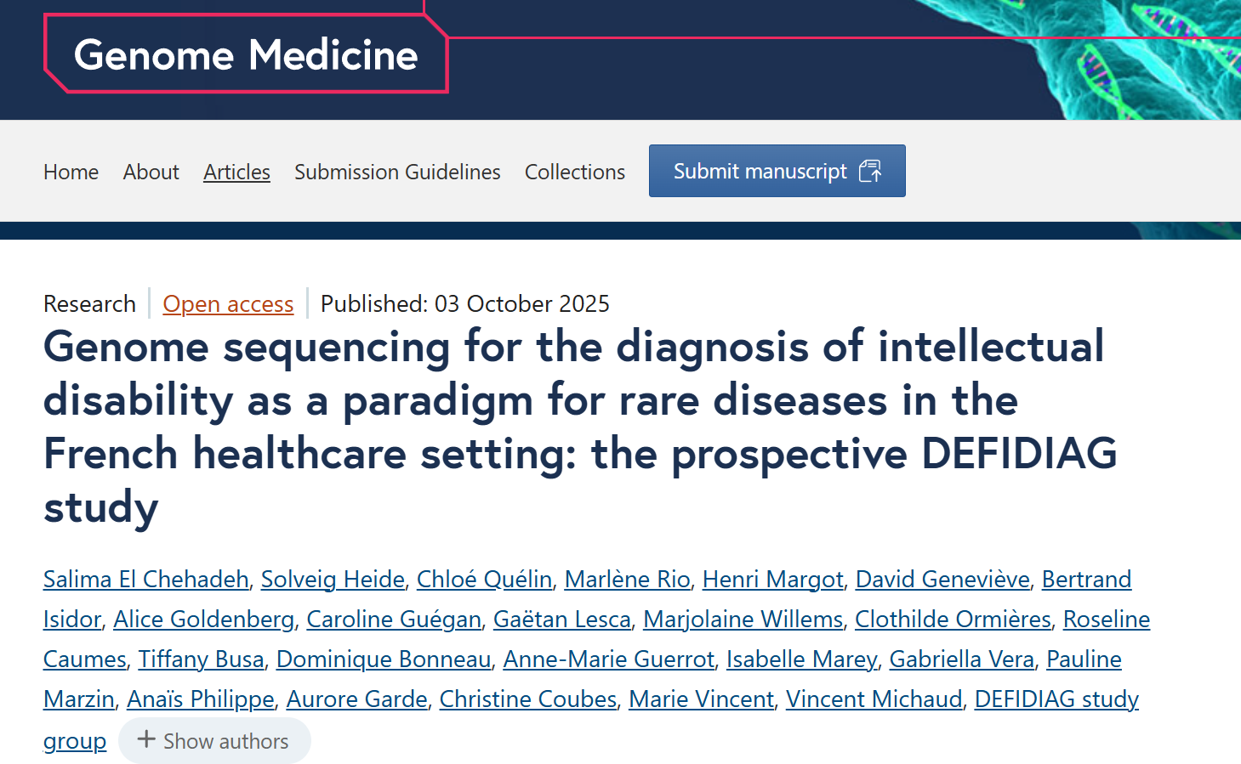Open author Salima El Chehadeh's profile
Viewport: 1241px width, 764px height.
(x=145, y=580)
